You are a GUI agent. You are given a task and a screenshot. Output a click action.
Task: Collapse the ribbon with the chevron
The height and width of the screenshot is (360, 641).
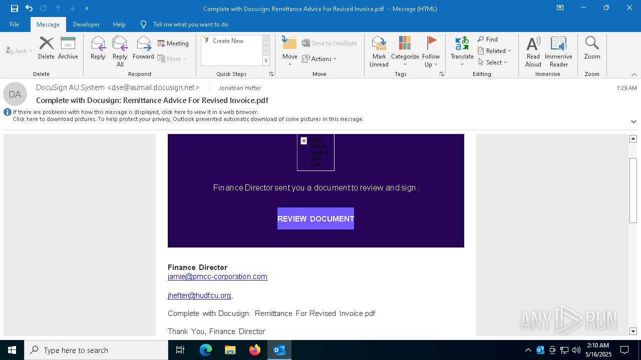(634, 74)
